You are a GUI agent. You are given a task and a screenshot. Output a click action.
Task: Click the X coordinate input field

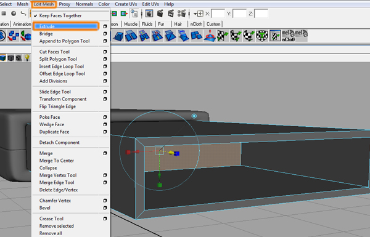coord(218,14)
